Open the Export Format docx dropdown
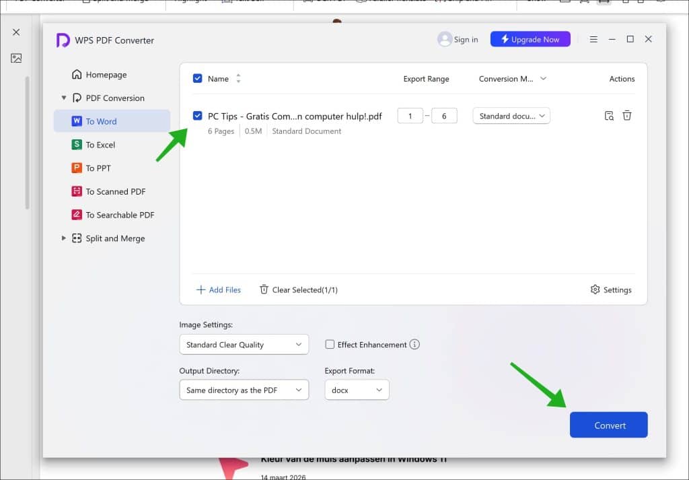 pos(357,389)
